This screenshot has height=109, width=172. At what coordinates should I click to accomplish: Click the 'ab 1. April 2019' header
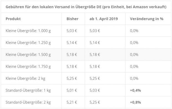(x=104, y=19)
